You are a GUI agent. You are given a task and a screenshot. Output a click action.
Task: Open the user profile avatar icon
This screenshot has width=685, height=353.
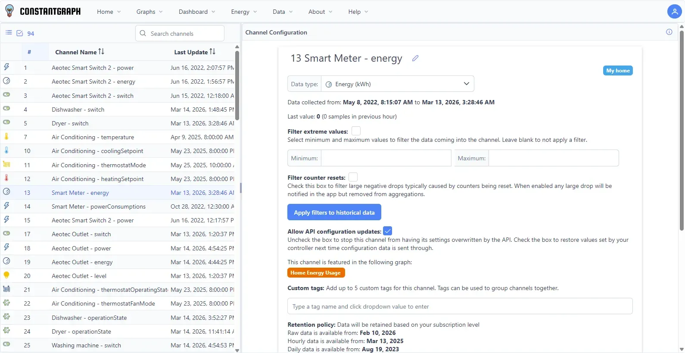click(x=674, y=12)
